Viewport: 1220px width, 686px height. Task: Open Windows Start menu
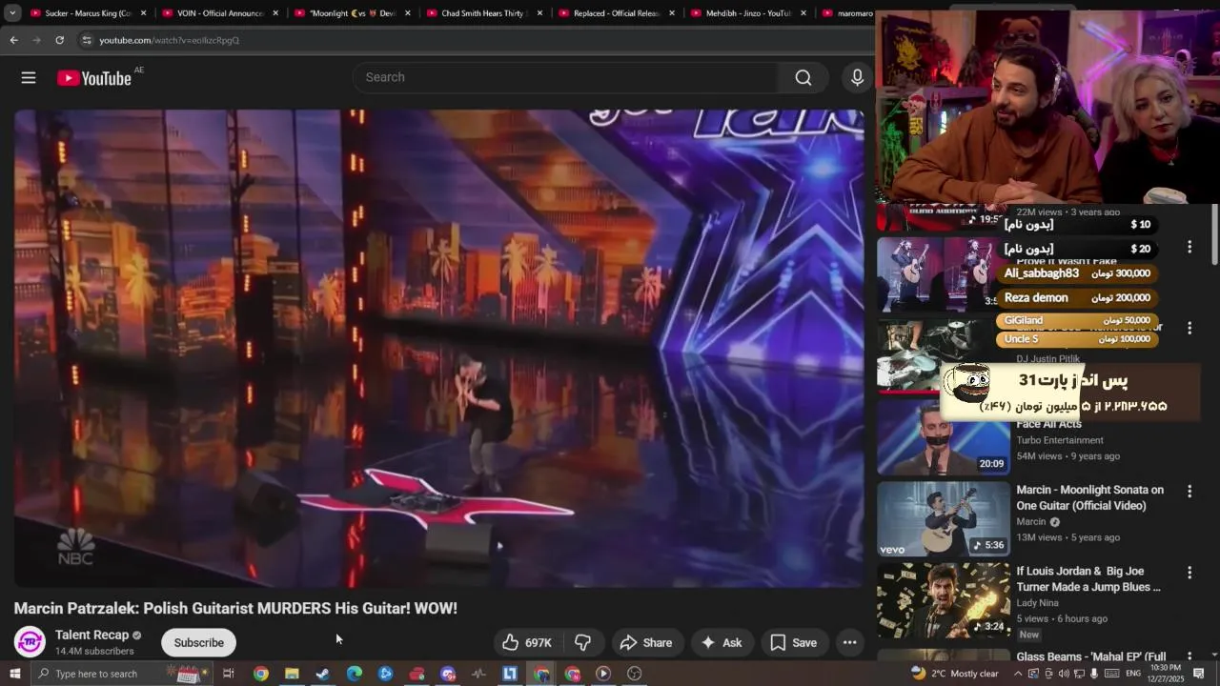pos(14,674)
